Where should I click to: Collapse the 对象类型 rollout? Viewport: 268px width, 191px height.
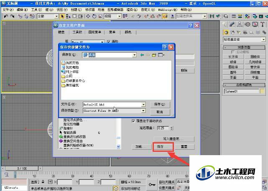(244, 47)
